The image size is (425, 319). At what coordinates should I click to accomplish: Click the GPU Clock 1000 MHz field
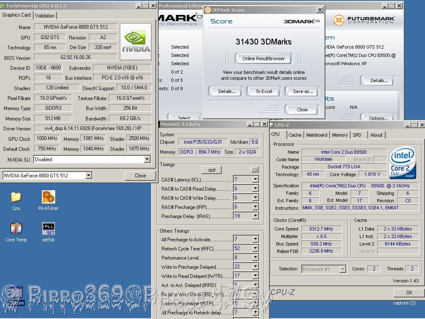pos(47,138)
